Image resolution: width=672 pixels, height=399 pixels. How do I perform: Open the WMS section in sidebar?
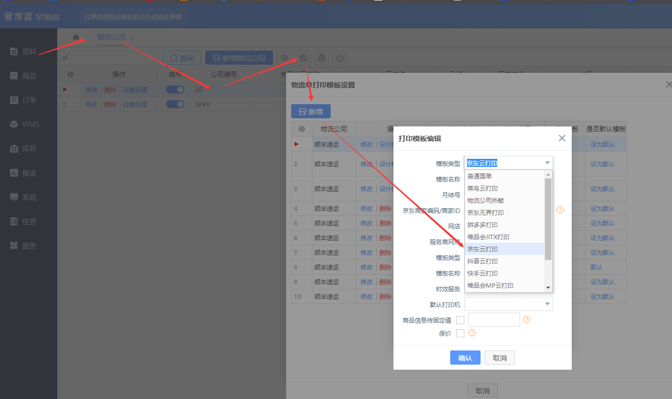pos(24,124)
